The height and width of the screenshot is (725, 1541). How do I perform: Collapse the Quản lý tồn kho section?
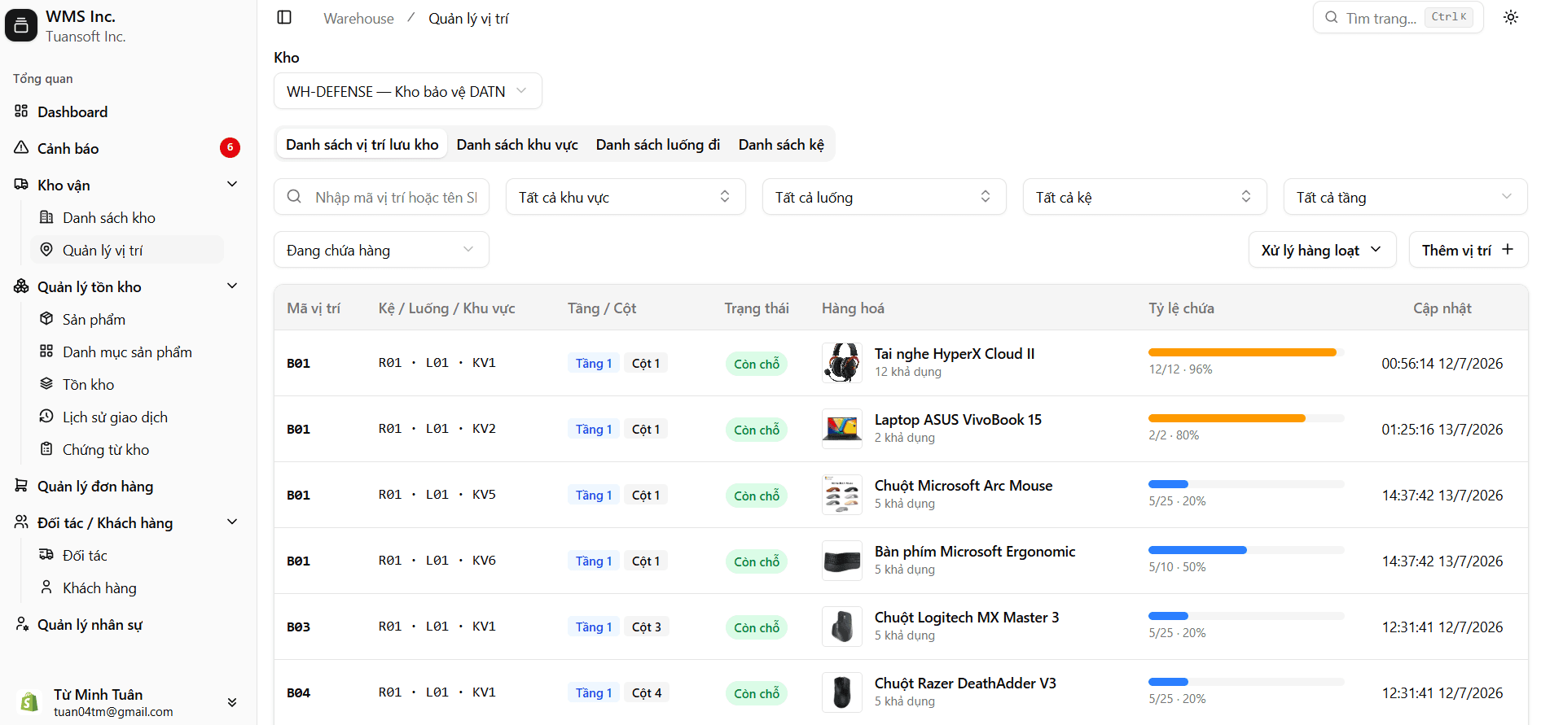[x=232, y=286]
